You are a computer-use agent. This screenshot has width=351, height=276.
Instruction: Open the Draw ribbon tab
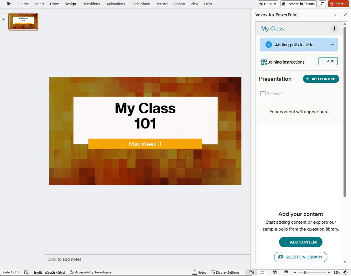click(x=54, y=4)
